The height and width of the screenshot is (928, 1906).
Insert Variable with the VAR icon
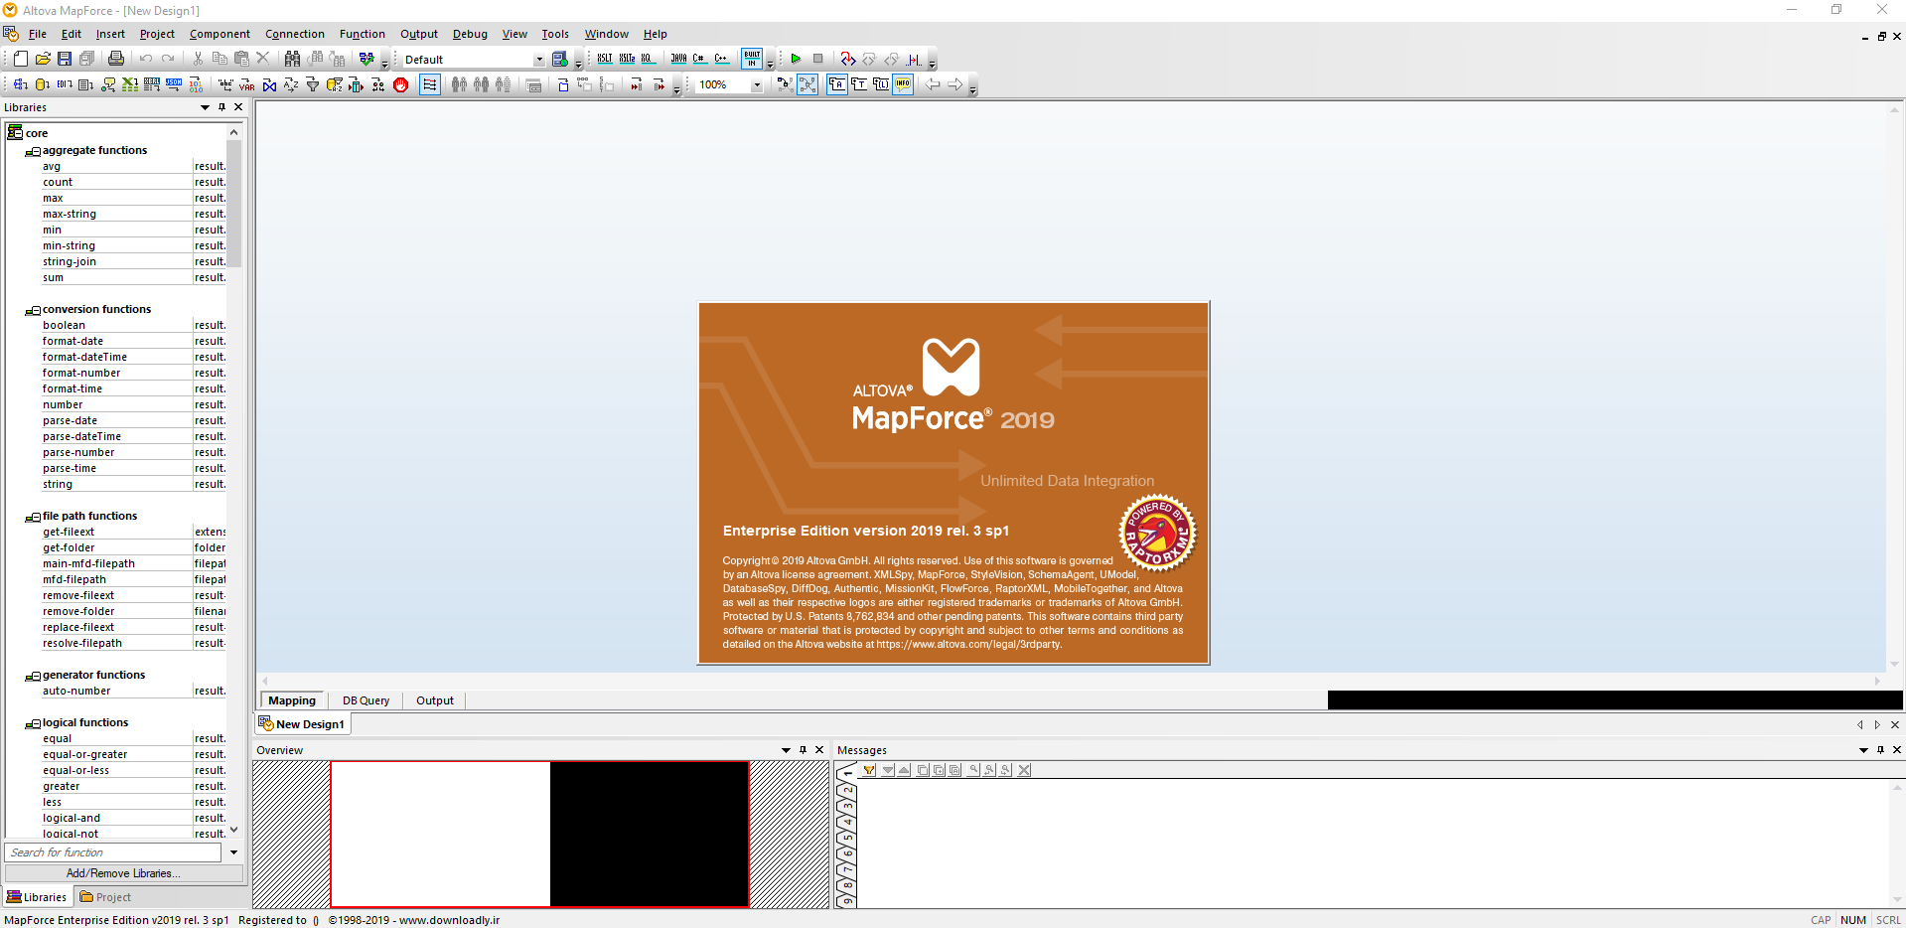246,84
